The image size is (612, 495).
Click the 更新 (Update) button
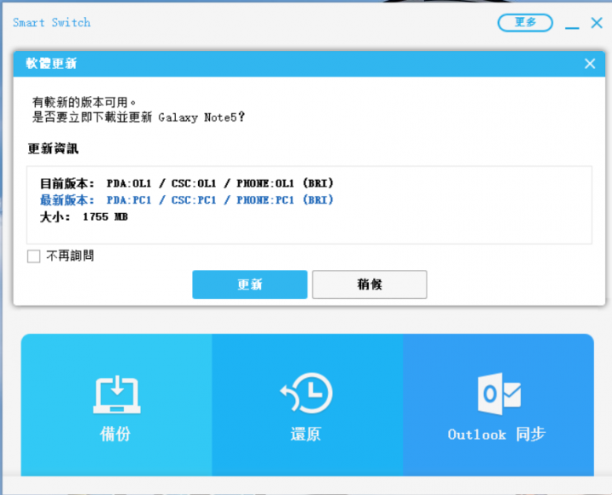pyautogui.click(x=250, y=284)
